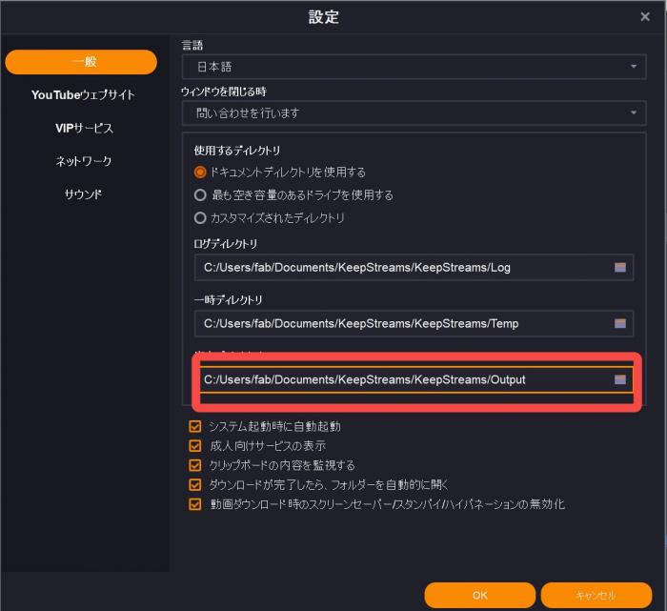Image resolution: width=667 pixels, height=611 pixels.
Task: Switch to the VIPサービス tab
Action: pos(83,128)
